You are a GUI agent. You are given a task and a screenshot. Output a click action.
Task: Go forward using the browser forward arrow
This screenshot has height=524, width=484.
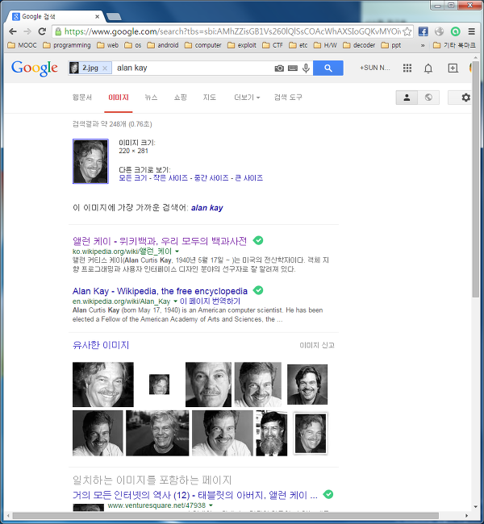[x=27, y=31]
